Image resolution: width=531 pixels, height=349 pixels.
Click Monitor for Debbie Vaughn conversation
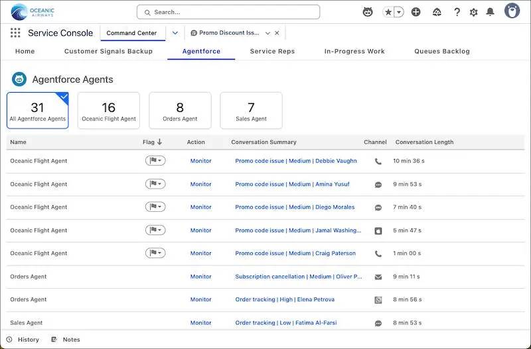201,161
